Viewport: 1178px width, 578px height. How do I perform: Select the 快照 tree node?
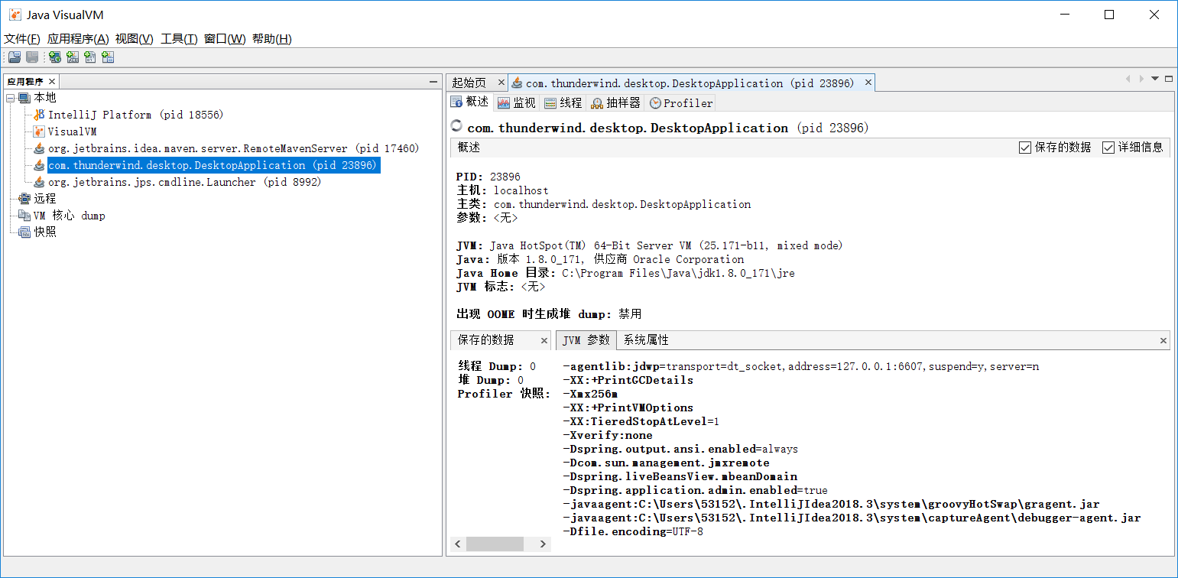pyautogui.click(x=45, y=232)
